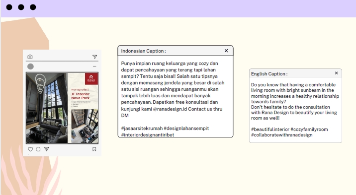Viewport: 356px width, 195px height.
Task: Share the post via the icon below the image
Action: pos(46,149)
